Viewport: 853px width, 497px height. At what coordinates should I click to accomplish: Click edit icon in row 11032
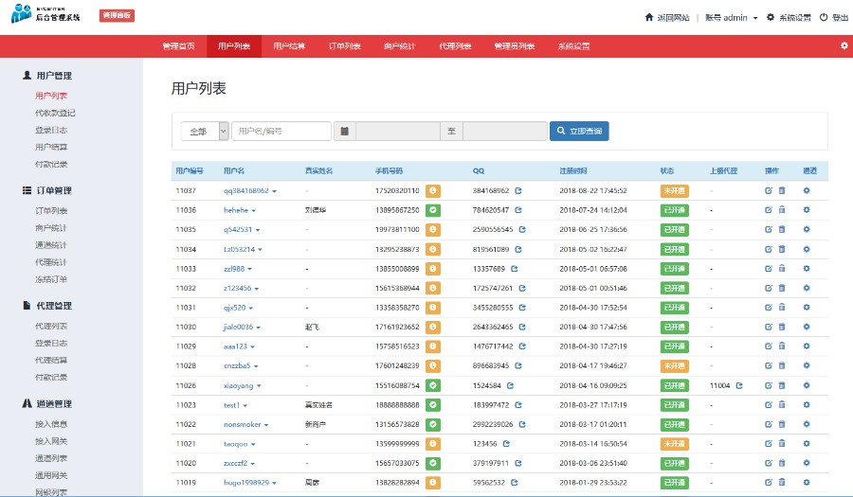768,288
